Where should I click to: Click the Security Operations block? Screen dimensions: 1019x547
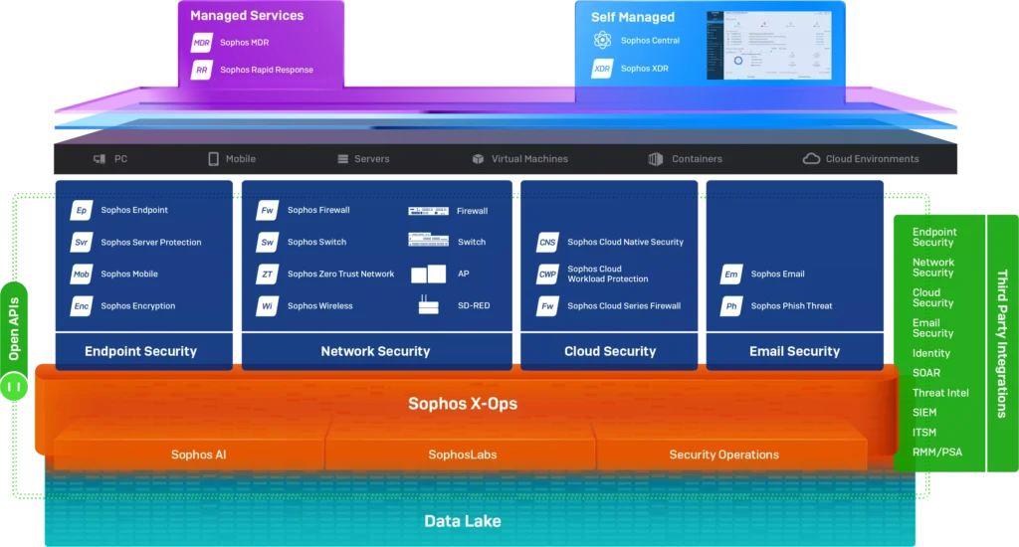point(724,455)
